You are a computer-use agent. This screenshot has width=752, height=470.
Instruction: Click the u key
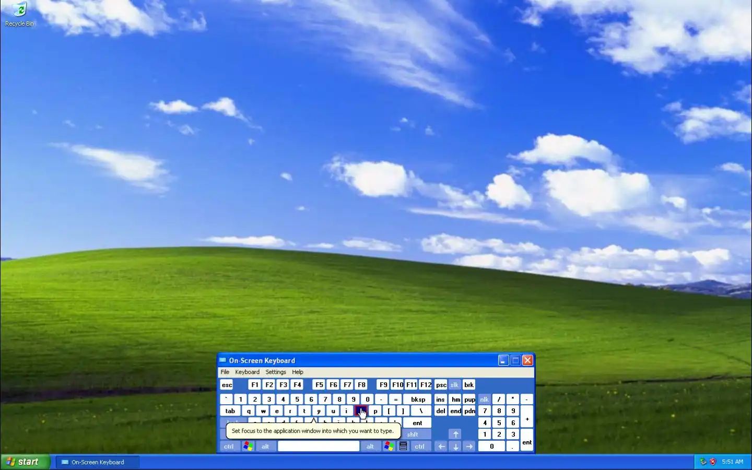click(x=333, y=411)
